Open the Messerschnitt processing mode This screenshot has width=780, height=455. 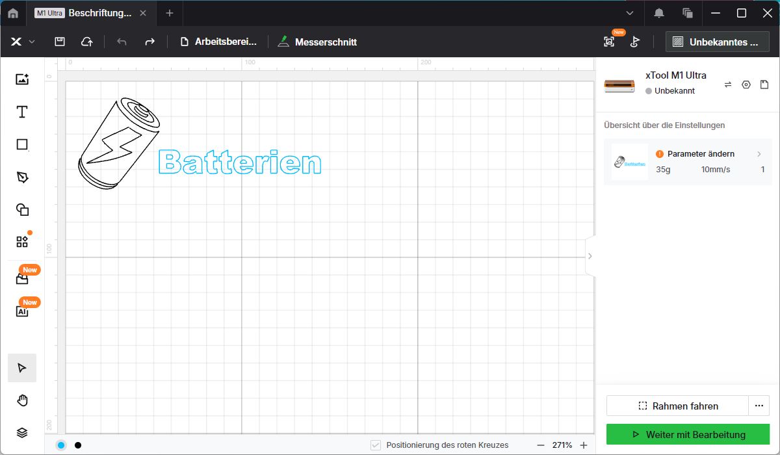(x=317, y=42)
